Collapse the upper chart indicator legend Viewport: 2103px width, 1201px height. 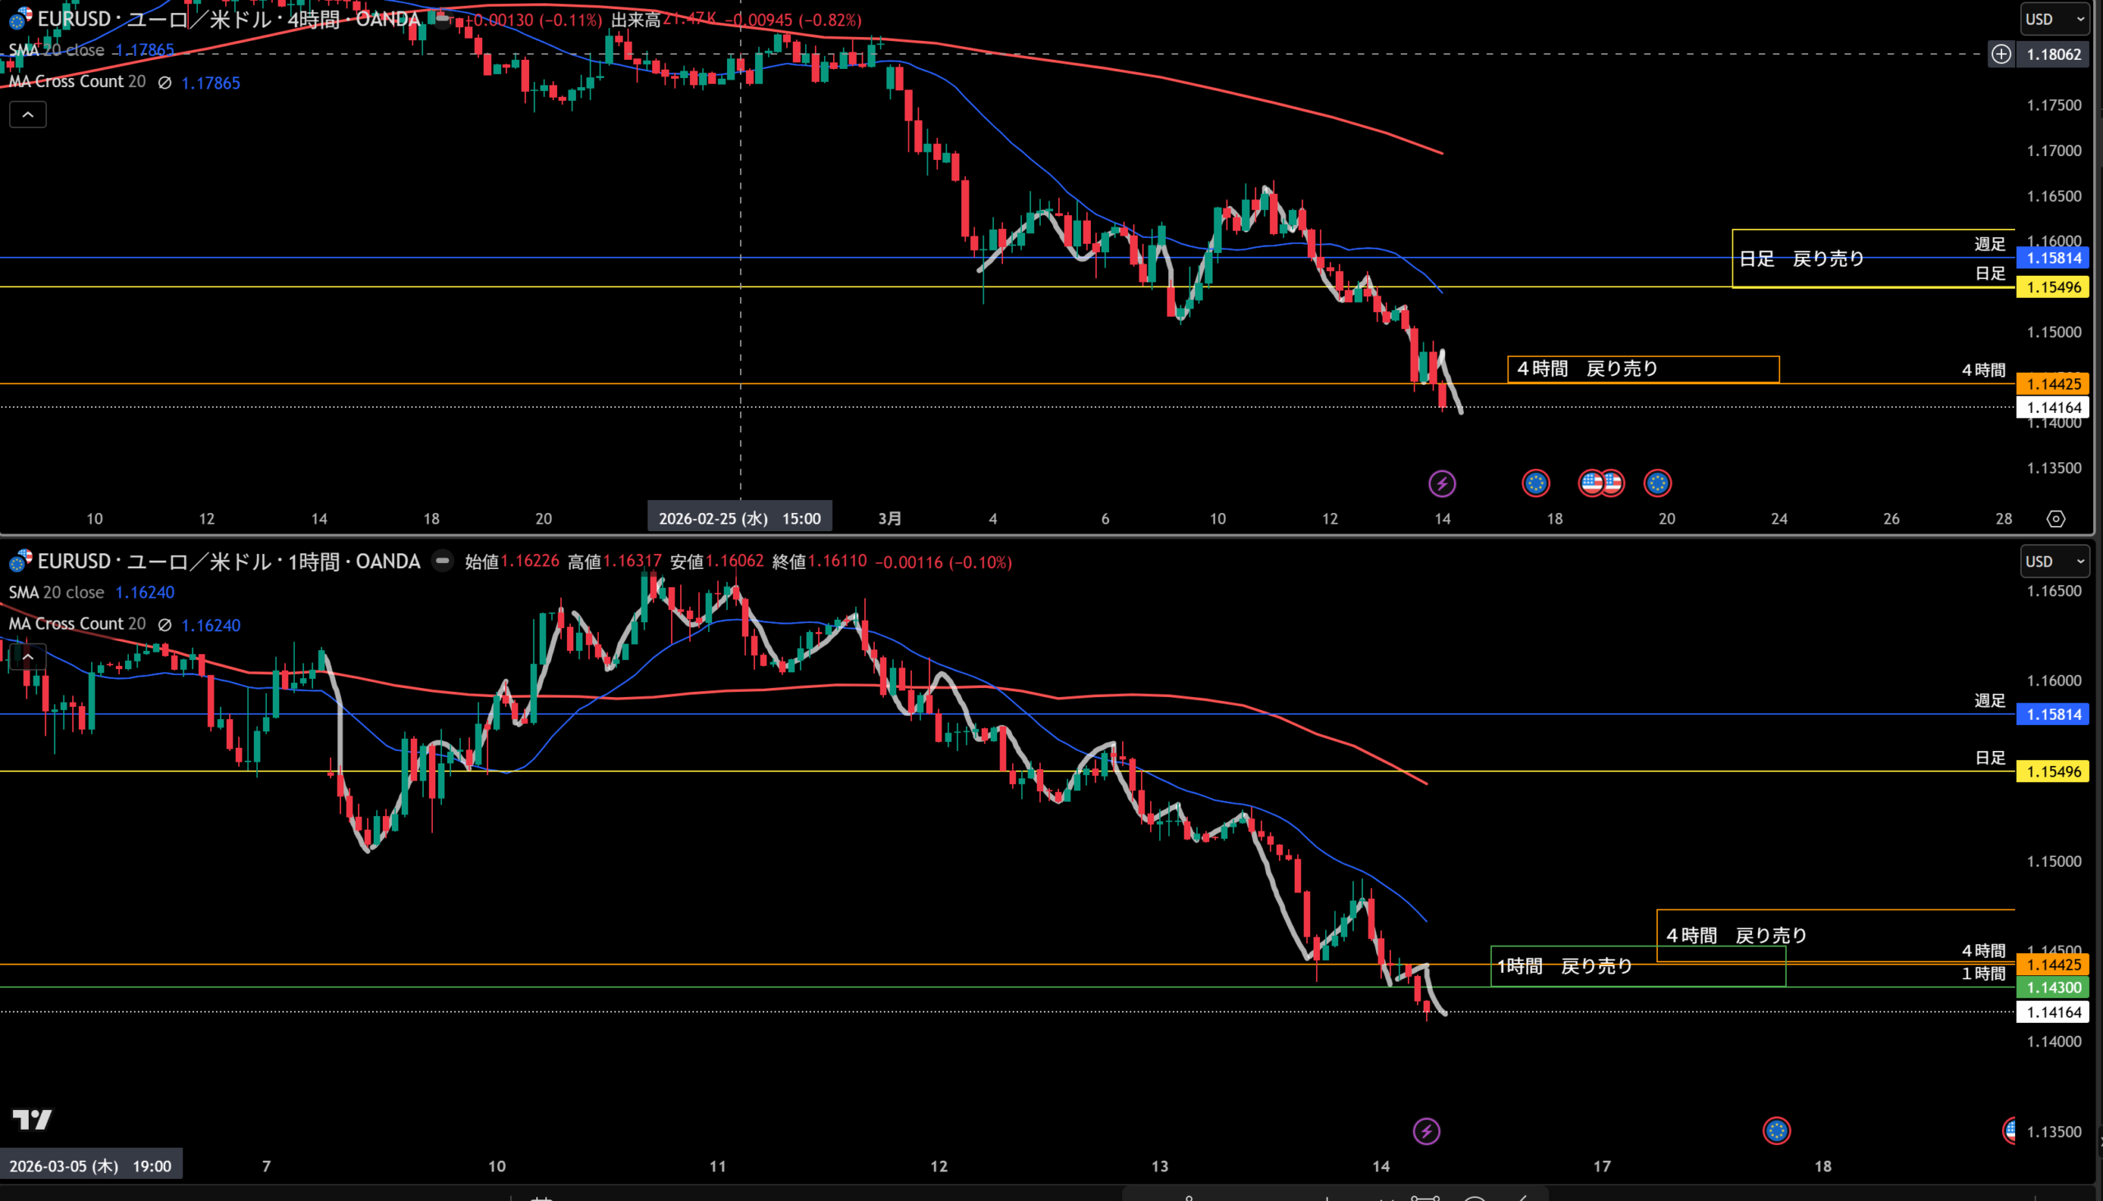(28, 115)
